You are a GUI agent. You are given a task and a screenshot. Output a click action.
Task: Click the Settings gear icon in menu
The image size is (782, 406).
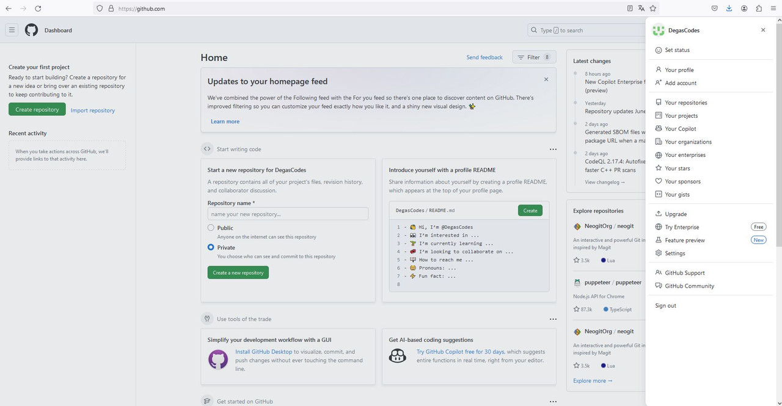(x=659, y=253)
